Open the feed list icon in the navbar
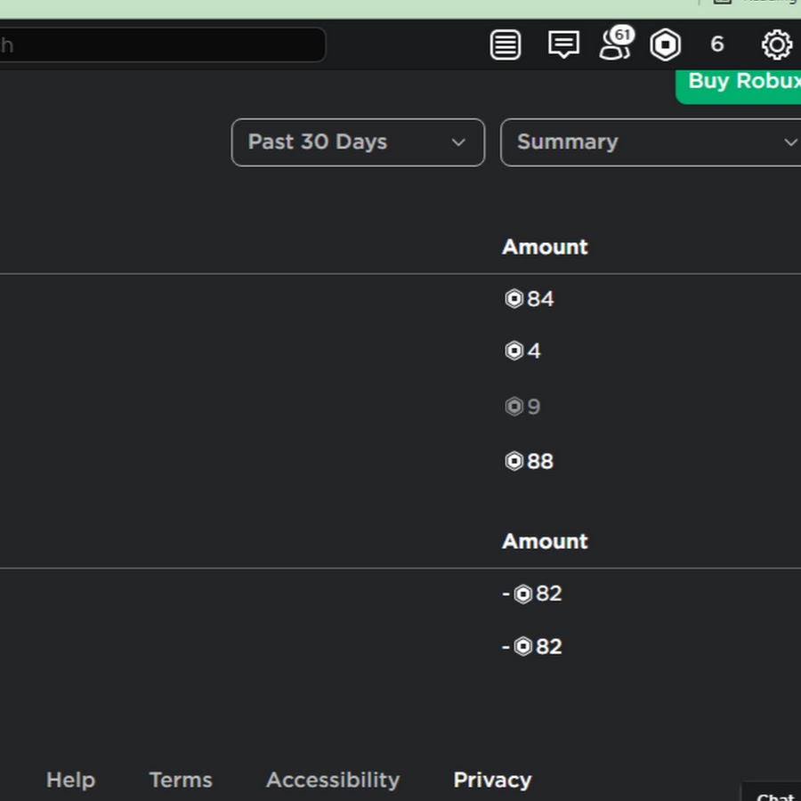 [x=506, y=44]
